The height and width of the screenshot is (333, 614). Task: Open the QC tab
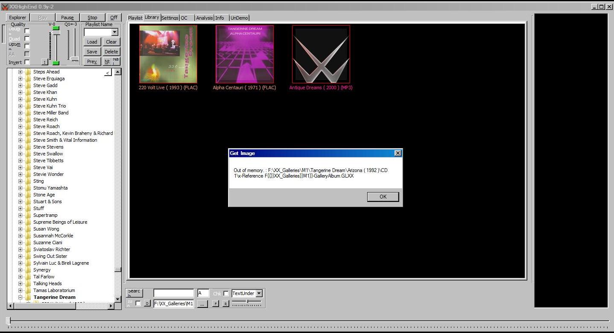point(187,18)
